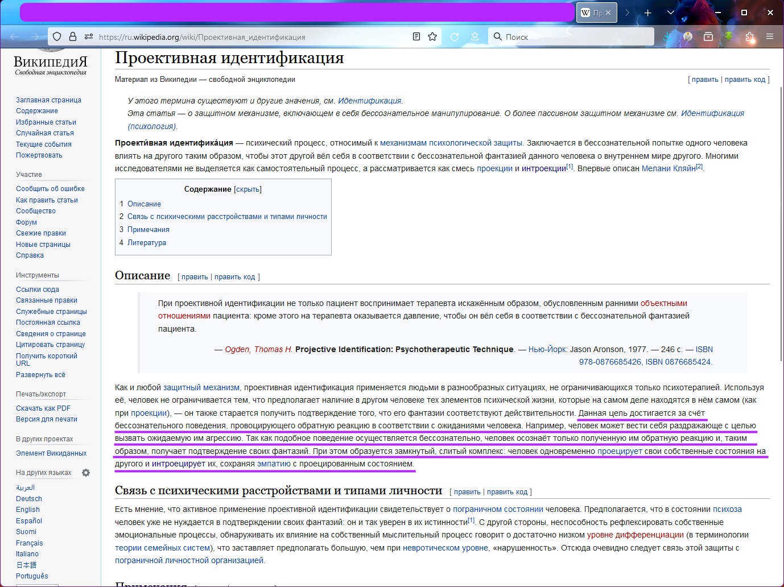Image resolution: width=784 pixels, height=587 pixels.
Task: Bookmark this page with the star icon
Action: (x=432, y=36)
